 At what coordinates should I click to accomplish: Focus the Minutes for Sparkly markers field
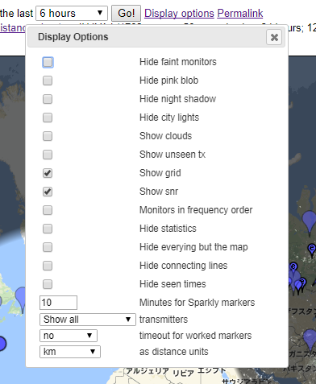click(58, 303)
